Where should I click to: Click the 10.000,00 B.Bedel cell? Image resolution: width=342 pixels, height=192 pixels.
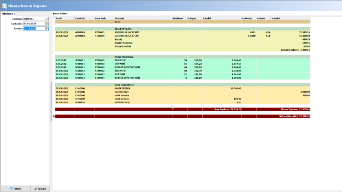222,88
